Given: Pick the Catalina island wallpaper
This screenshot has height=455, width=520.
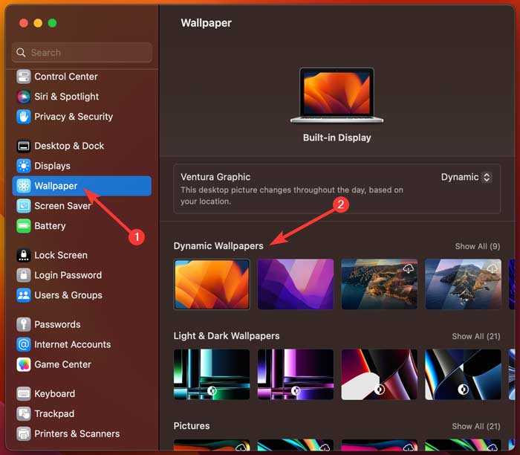Looking at the screenshot, I should [x=464, y=284].
